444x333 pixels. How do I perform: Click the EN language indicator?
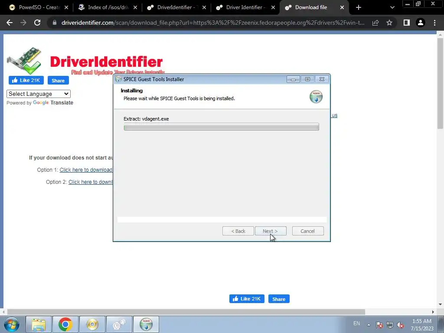[x=356, y=323]
